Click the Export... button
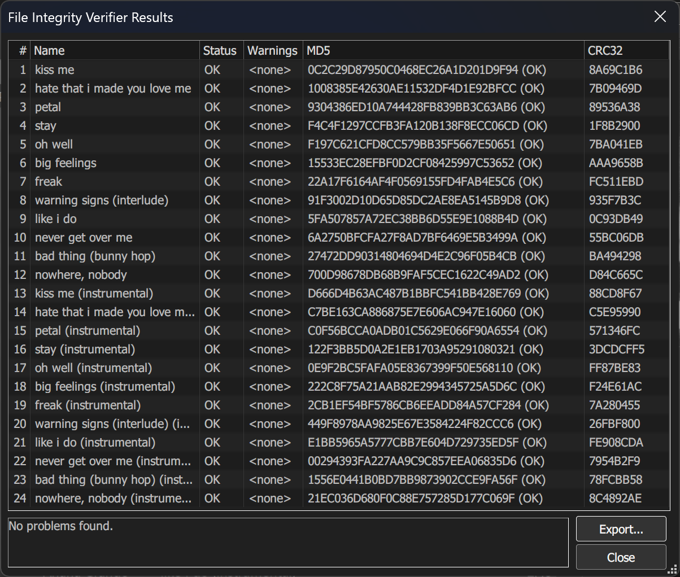The width and height of the screenshot is (680, 577). coord(621,529)
